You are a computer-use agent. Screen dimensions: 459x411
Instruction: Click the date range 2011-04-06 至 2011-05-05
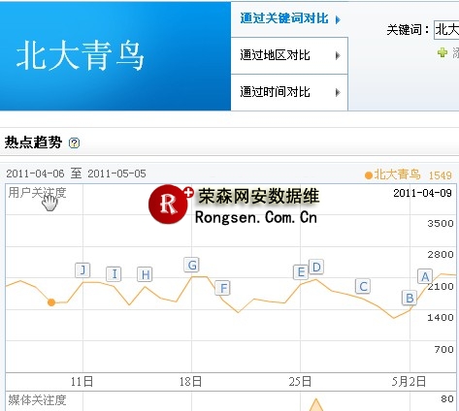(76, 174)
